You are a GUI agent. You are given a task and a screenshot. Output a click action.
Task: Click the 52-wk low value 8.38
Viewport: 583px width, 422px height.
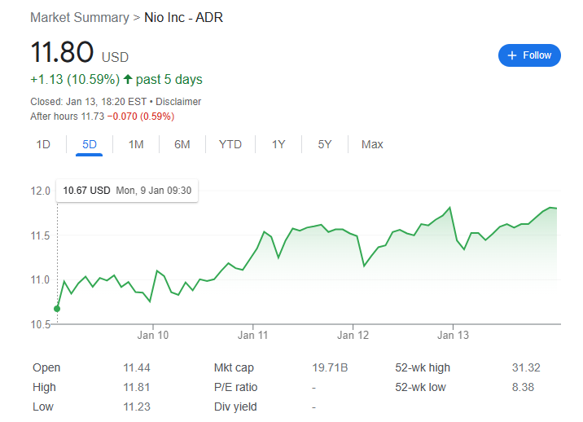[523, 388]
